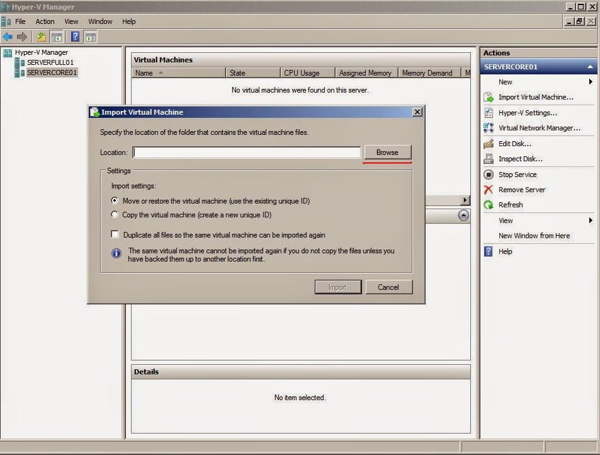Click 'No virtual machines were found on this server.' text

pyautogui.click(x=300, y=90)
